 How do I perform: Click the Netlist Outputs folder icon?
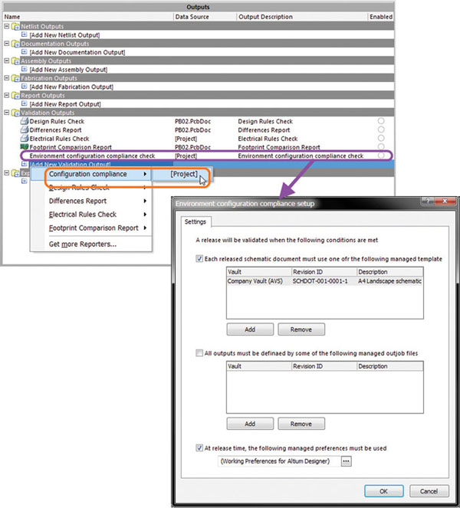(x=15, y=27)
